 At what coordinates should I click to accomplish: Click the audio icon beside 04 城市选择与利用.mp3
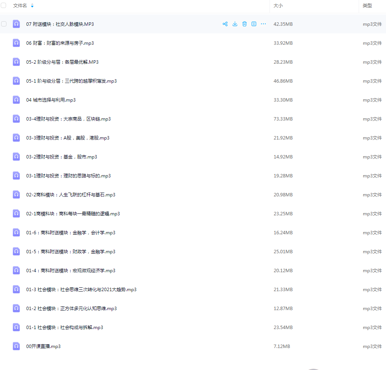[x=16, y=100]
